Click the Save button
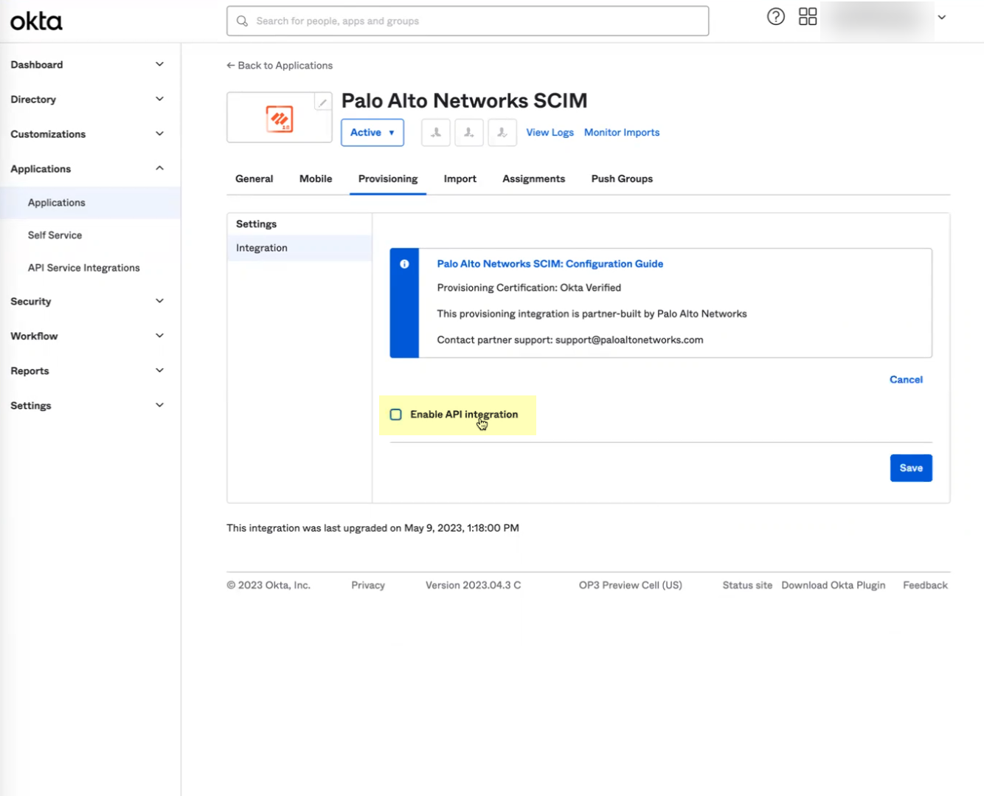This screenshot has width=984, height=796. click(x=910, y=468)
